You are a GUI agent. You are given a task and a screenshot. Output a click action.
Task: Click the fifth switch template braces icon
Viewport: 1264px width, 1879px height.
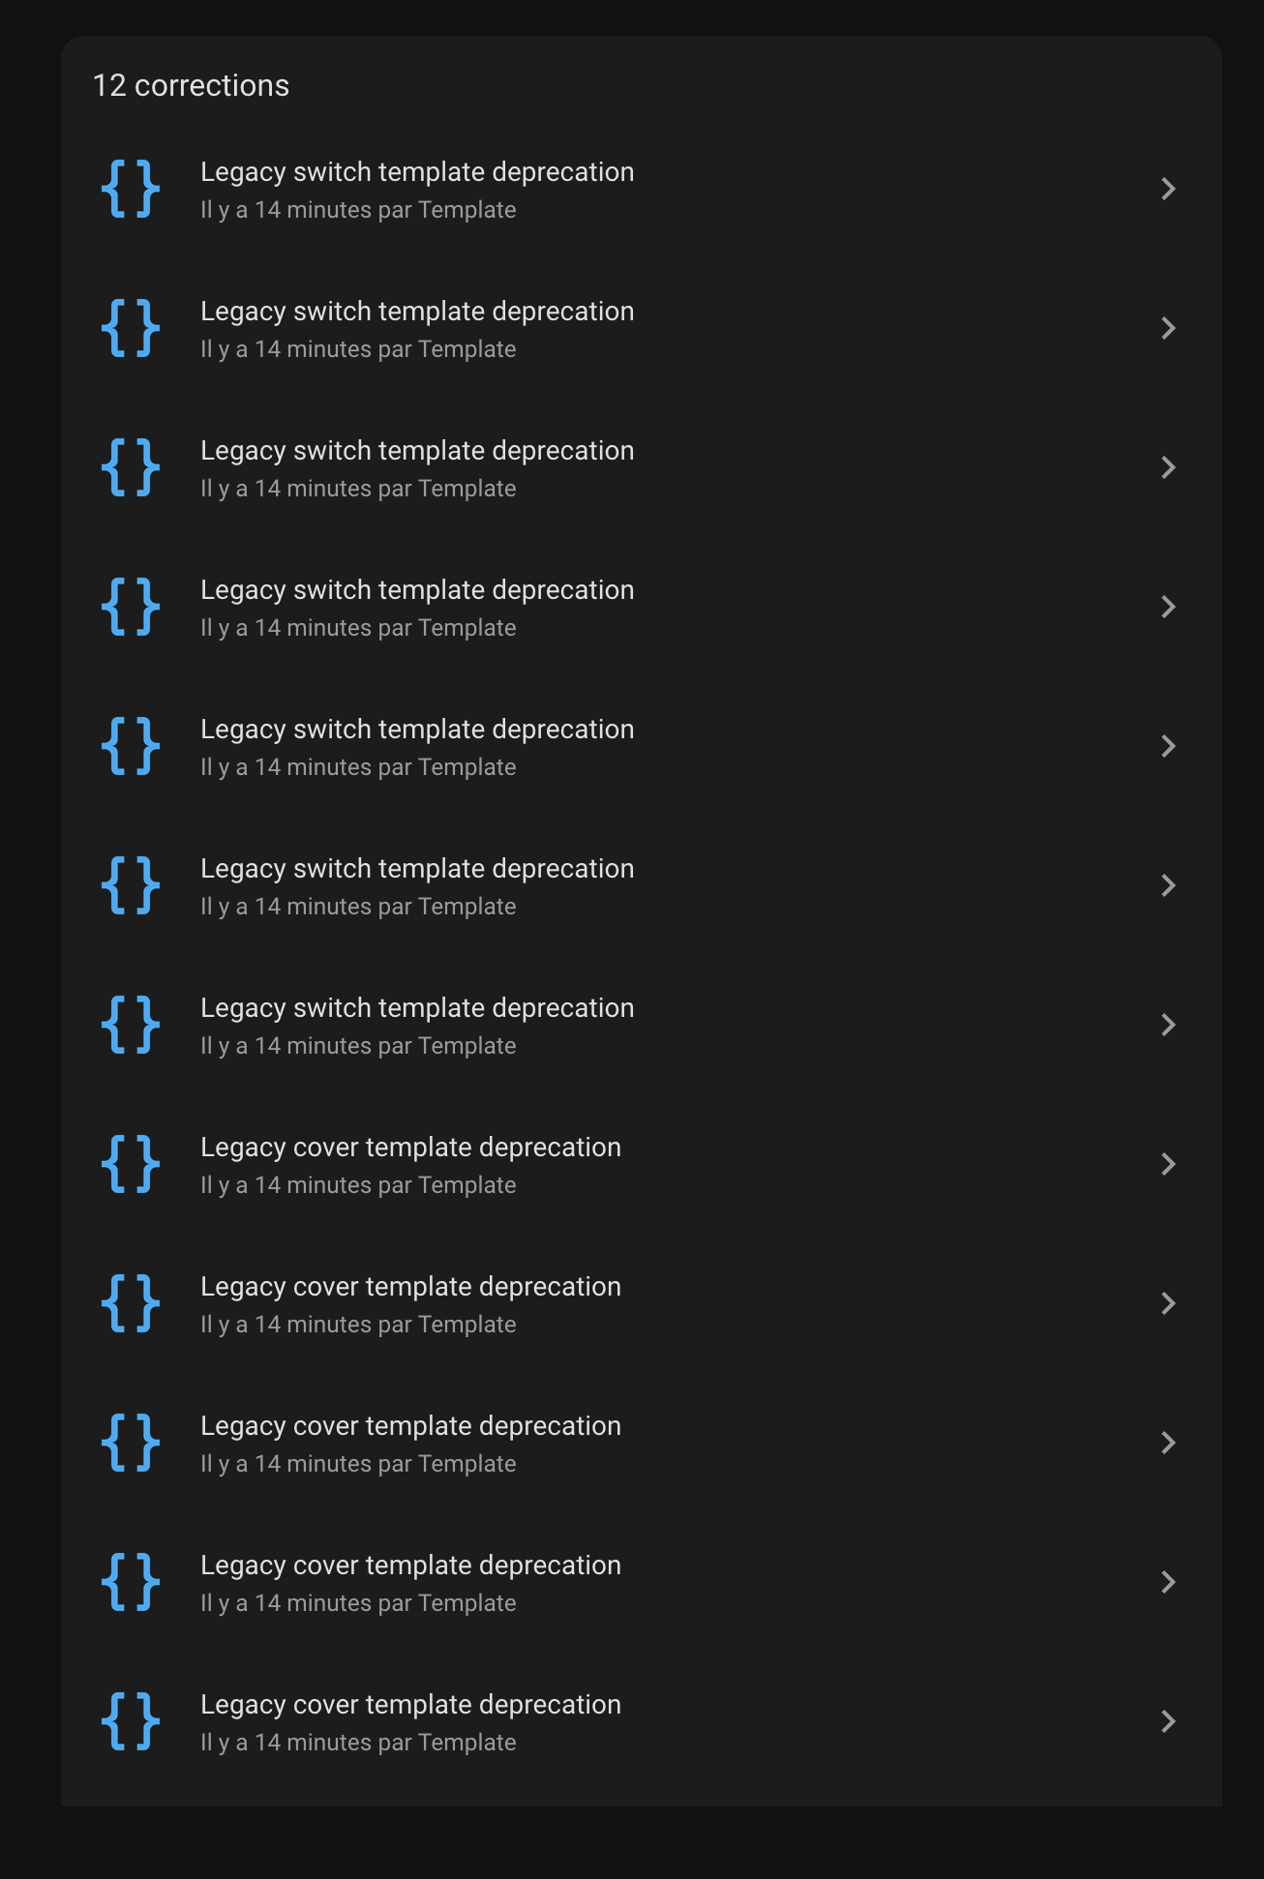point(131,746)
